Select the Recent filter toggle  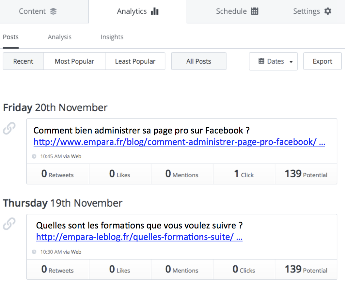(23, 61)
